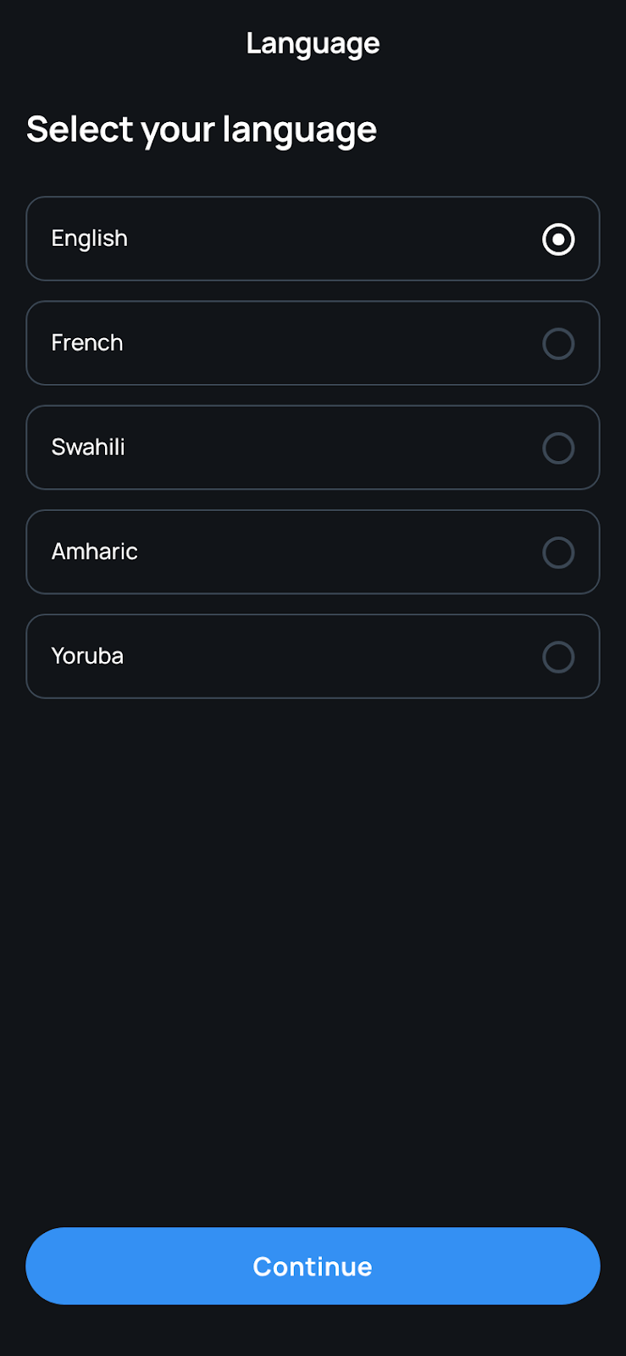
Task: Click the filled dot inside English selector
Action: (558, 239)
